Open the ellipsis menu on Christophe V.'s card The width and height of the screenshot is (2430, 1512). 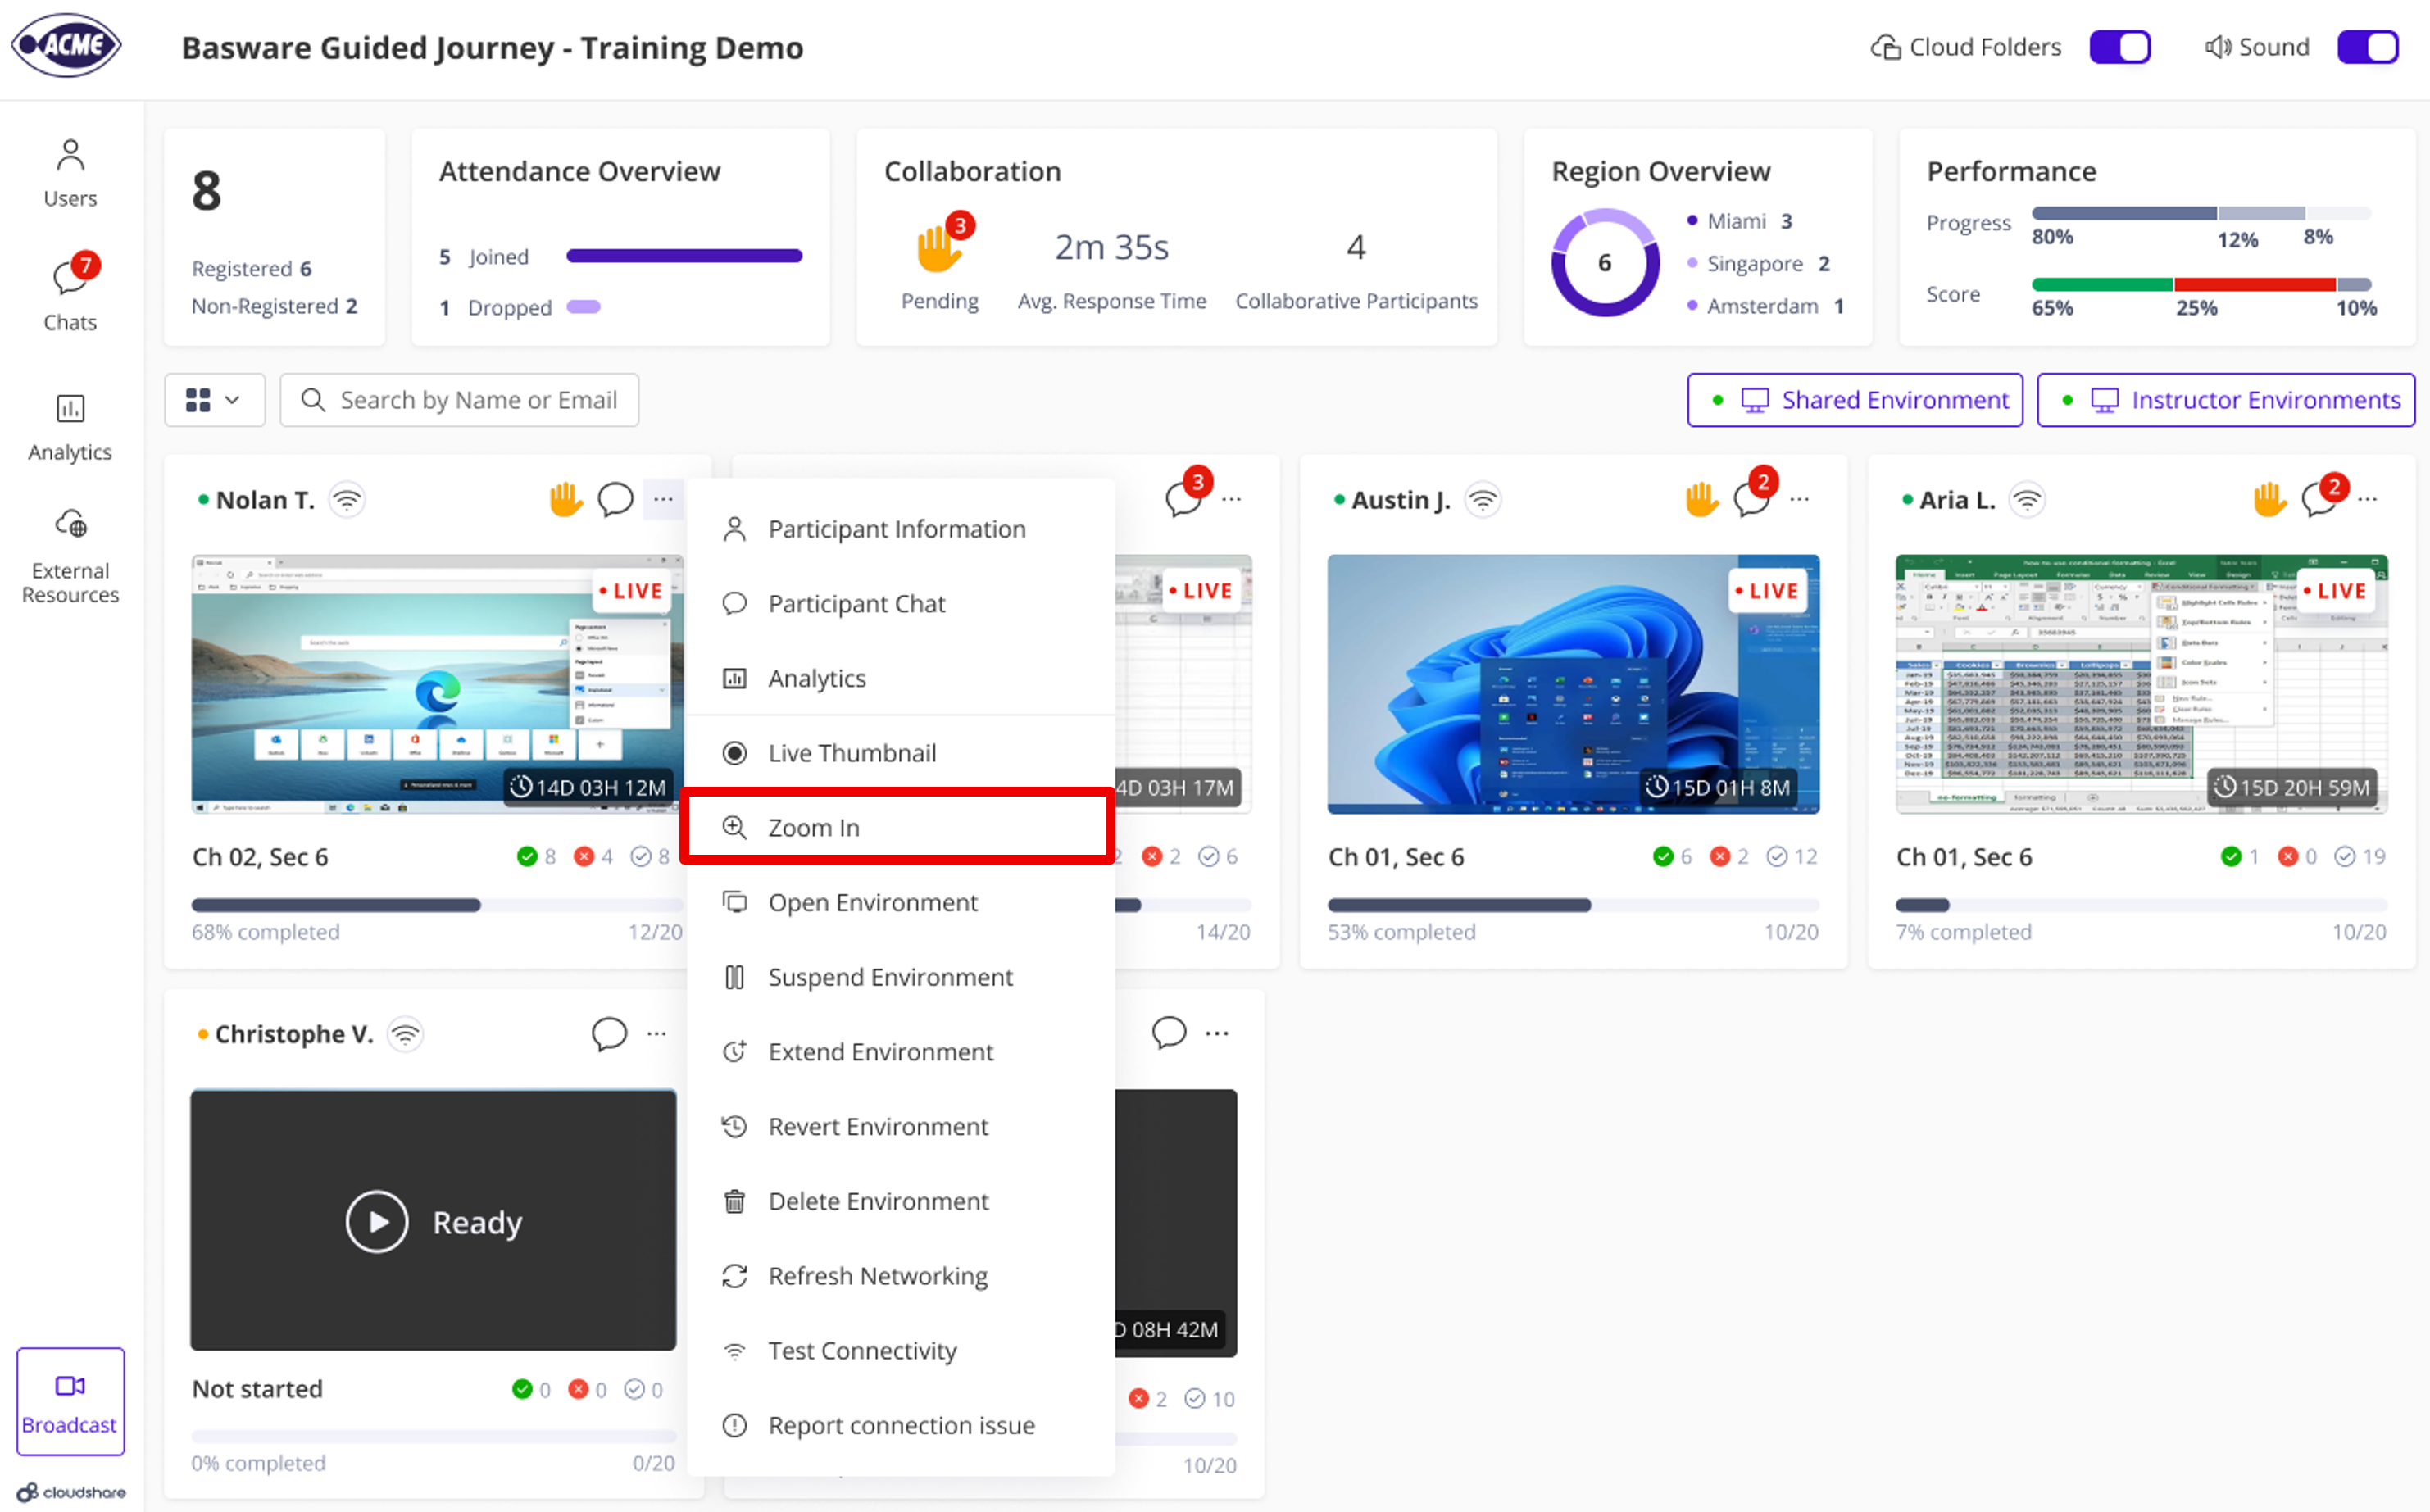[x=657, y=1033]
